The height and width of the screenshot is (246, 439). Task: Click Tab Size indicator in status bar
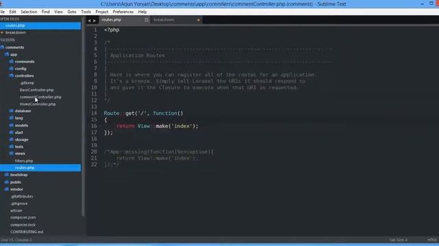pos(398,240)
